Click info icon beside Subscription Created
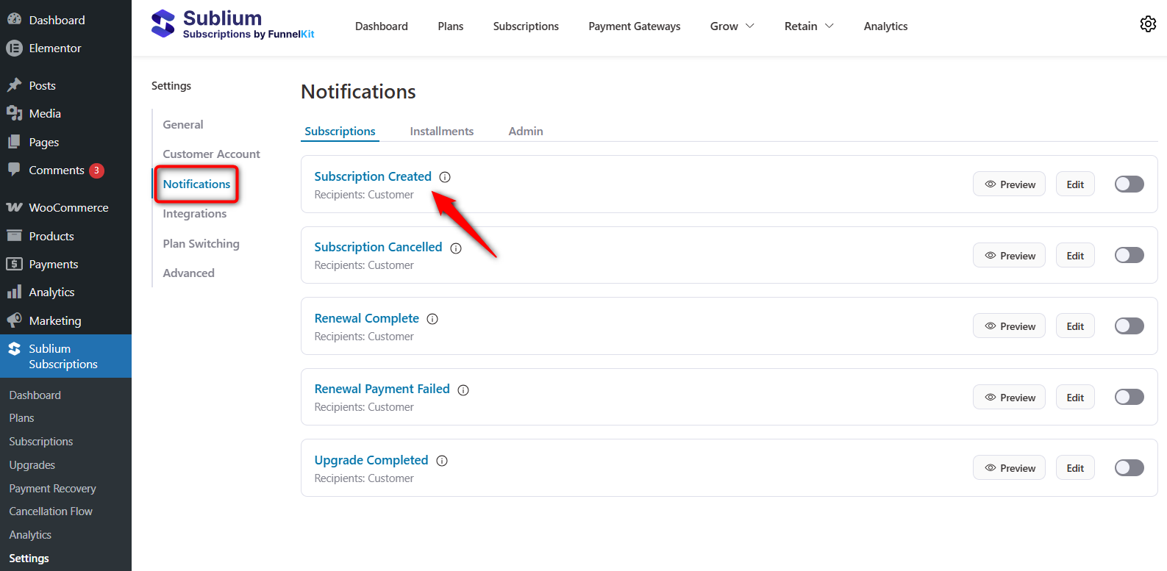The height and width of the screenshot is (571, 1167). point(445,177)
